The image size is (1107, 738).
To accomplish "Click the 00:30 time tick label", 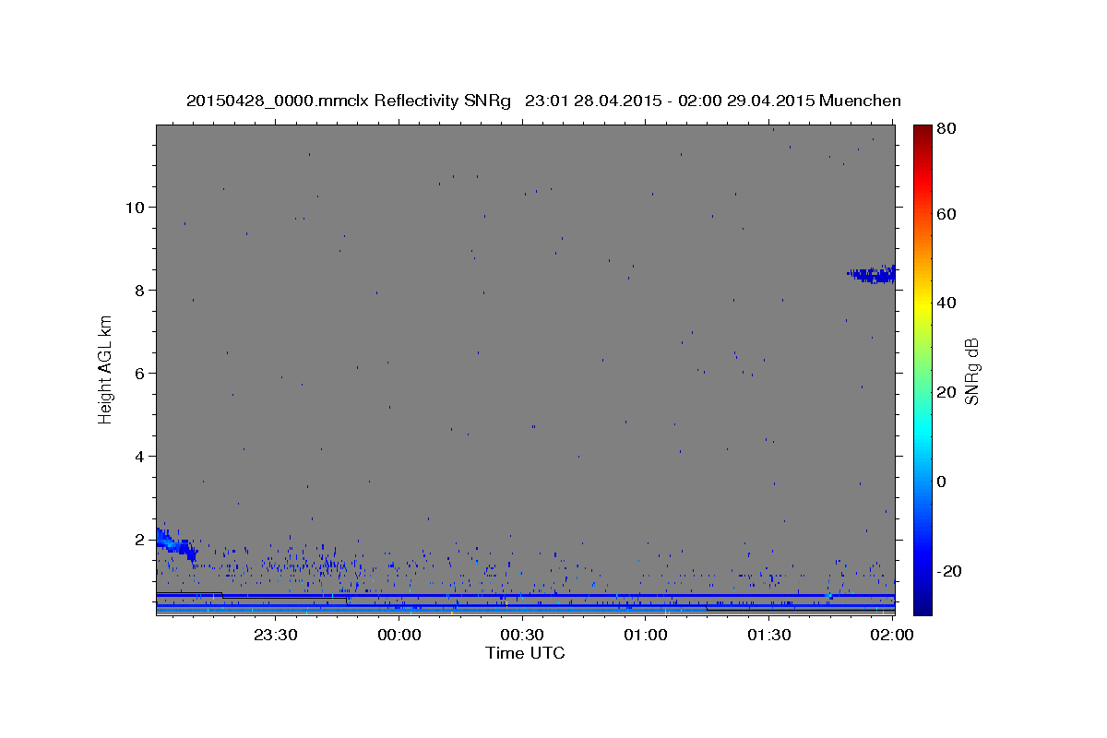I will coord(523,635).
